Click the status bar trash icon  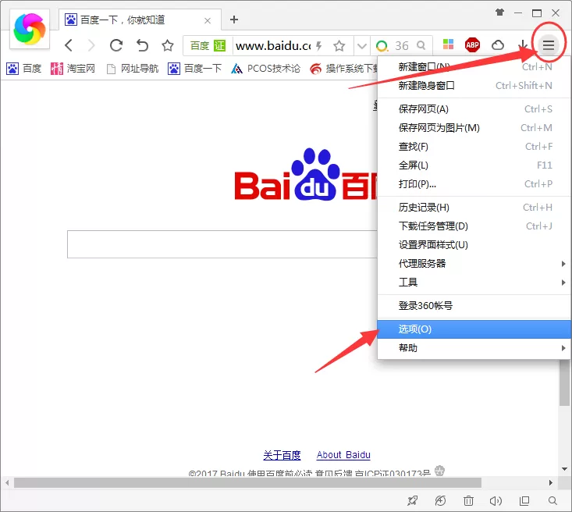[x=468, y=501]
